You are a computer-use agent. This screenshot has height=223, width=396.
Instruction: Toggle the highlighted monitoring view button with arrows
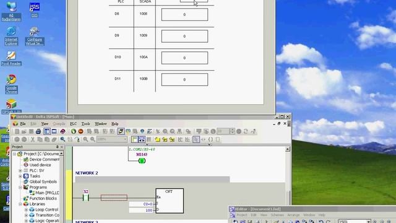coord(142,139)
